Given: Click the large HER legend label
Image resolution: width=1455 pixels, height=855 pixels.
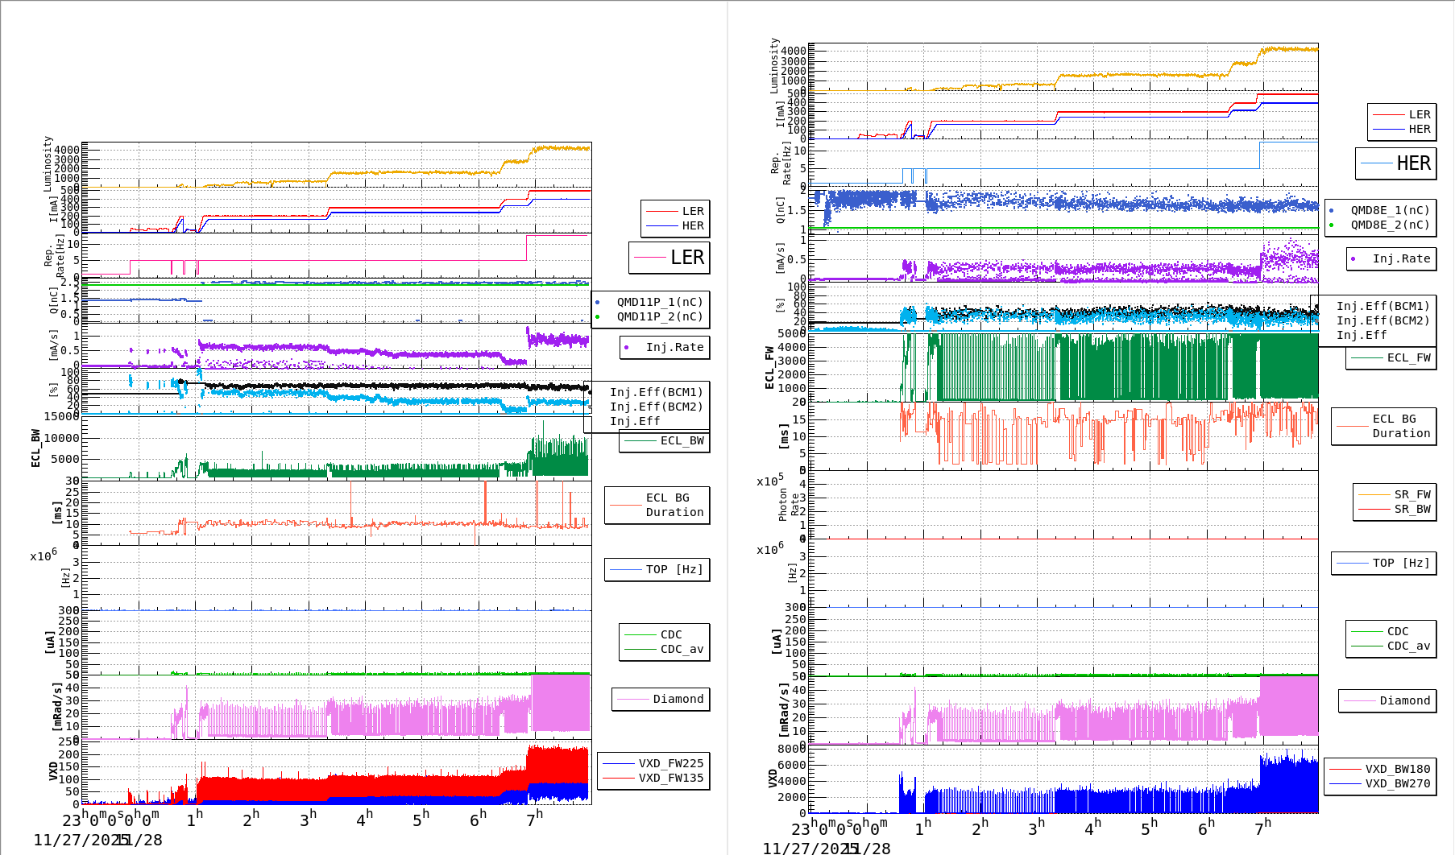Looking at the screenshot, I should pyautogui.click(x=1415, y=163).
